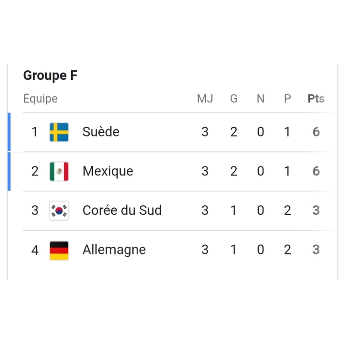This screenshot has height=345, width=345.
Task: Click the Mexico flag icon
Action: pos(59,171)
